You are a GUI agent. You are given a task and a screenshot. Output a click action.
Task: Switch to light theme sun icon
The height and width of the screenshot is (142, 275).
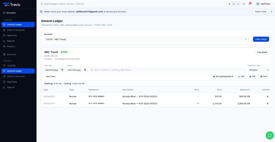point(229,4)
